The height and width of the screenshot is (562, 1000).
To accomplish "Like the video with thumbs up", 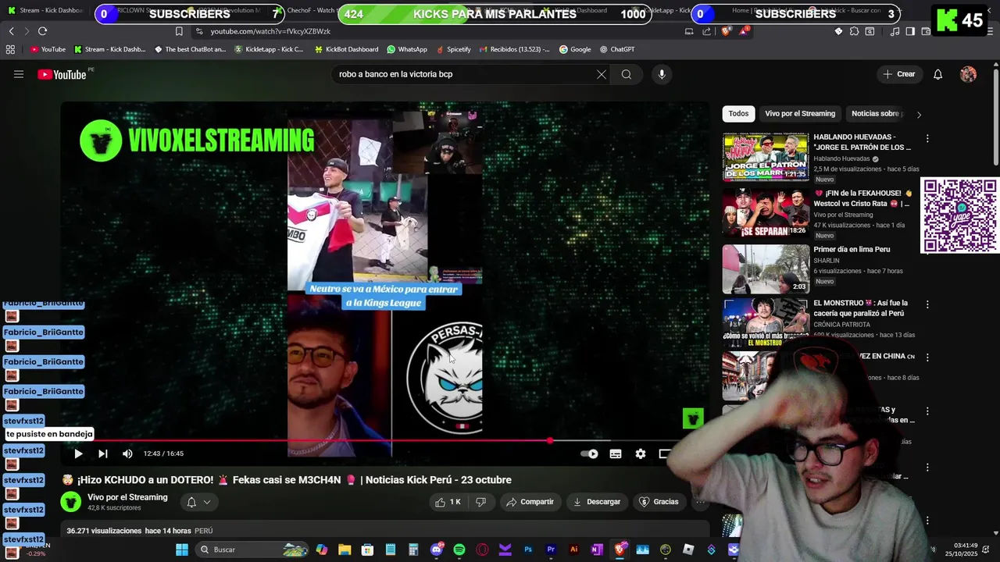I will tap(448, 502).
